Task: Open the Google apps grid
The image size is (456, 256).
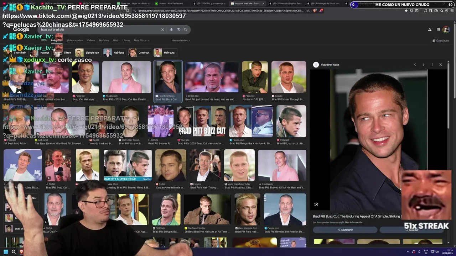Action: coord(438,30)
